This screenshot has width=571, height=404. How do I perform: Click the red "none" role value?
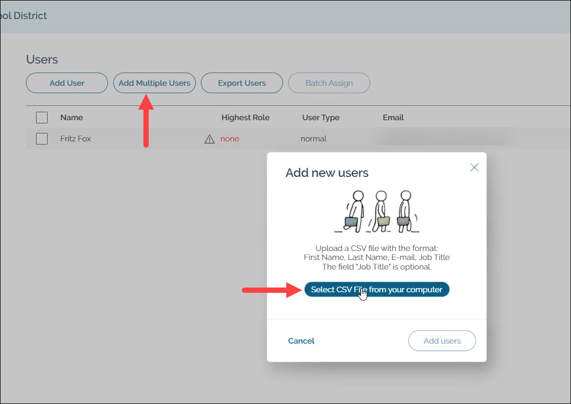(x=230, y=139)
